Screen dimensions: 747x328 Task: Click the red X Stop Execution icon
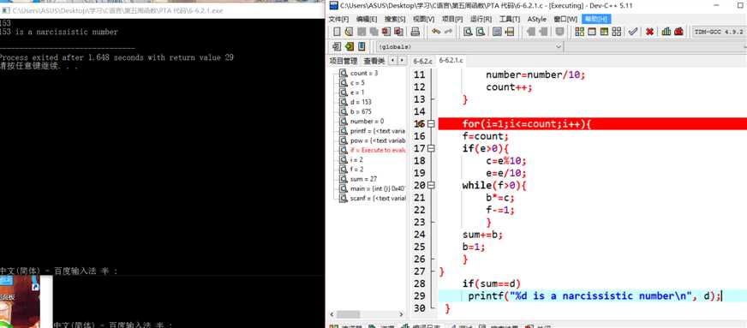click(649, 32)
